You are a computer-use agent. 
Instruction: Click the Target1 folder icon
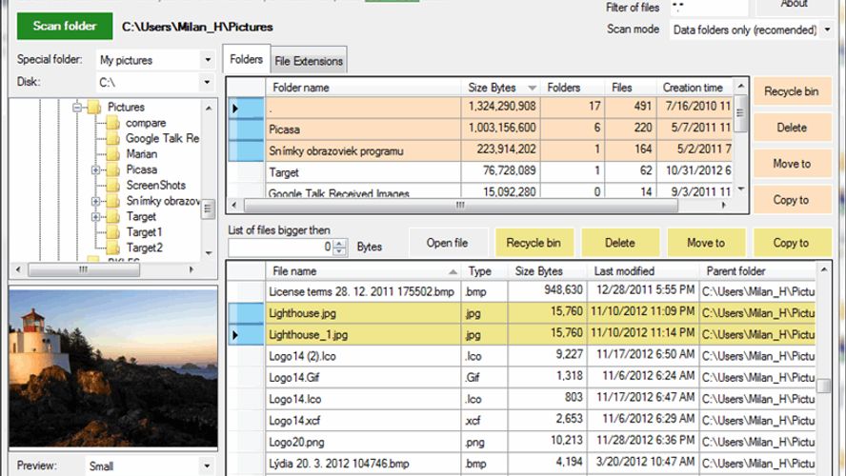click(113, 232)
